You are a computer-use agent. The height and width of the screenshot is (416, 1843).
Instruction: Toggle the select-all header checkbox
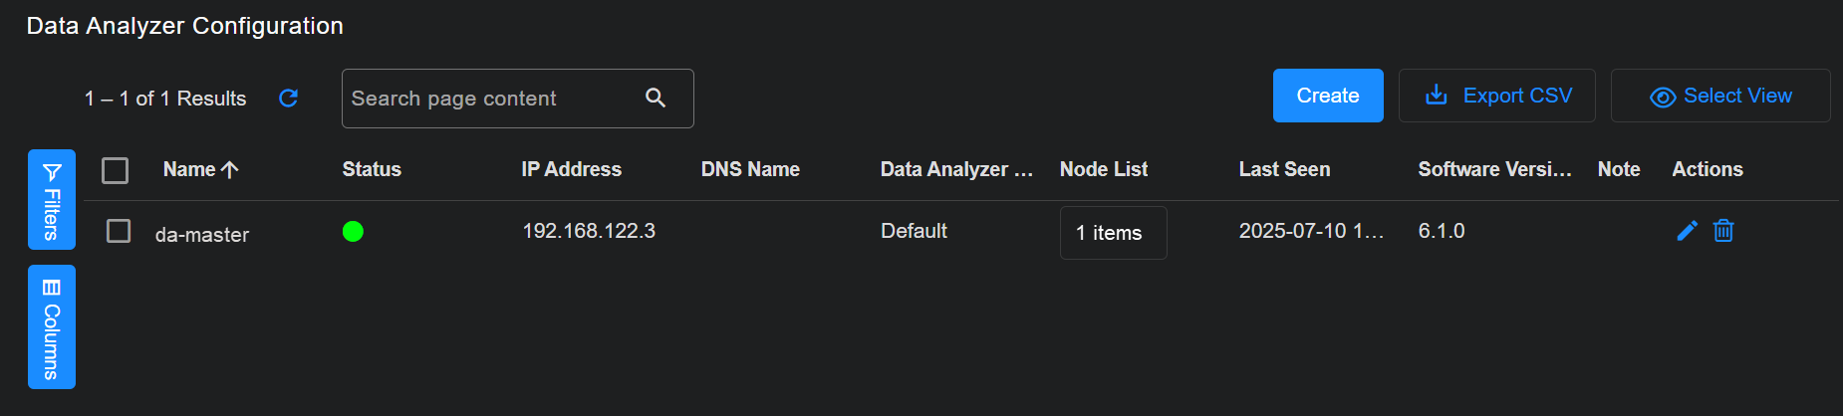point(116,170)
